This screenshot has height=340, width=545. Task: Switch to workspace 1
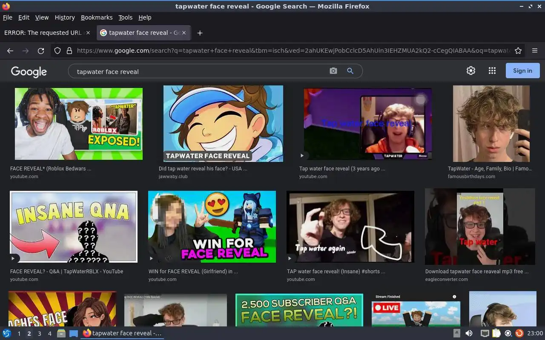tap(19, 334)
